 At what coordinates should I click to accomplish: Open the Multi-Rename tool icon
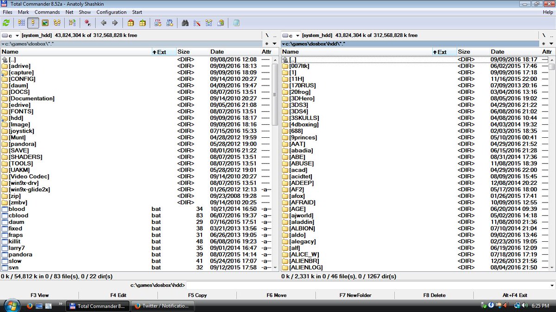(x=197, y=23)
